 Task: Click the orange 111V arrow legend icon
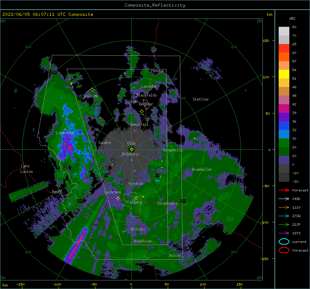click(x=284, y=207)
